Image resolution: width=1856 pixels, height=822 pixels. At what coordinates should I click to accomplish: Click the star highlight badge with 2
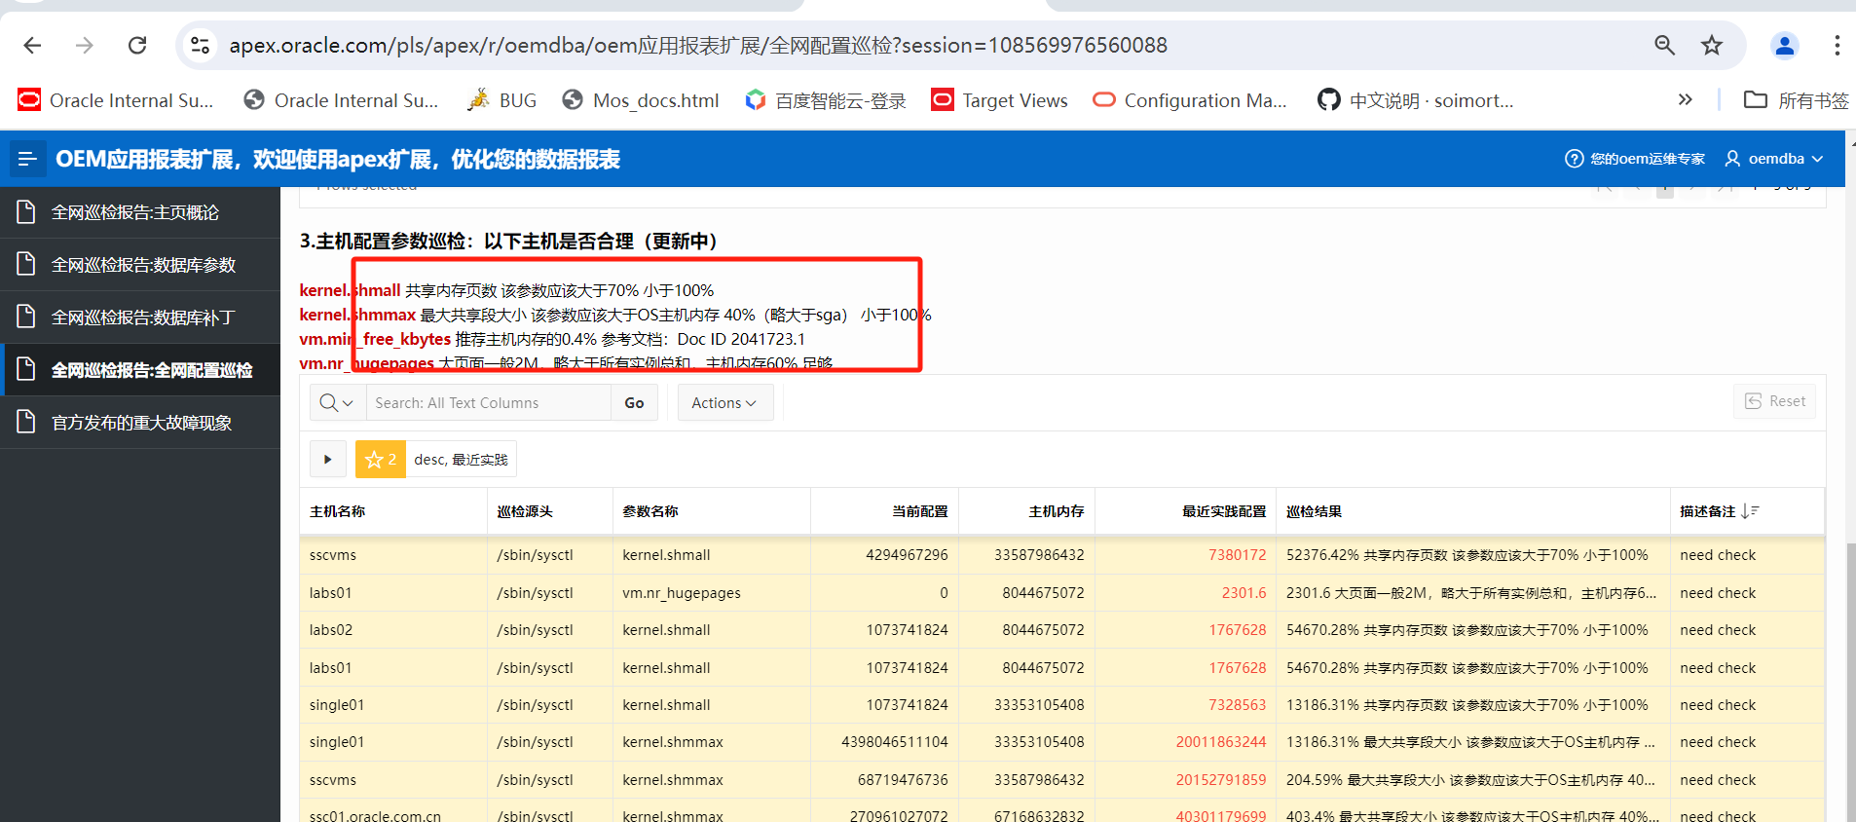point(381,460)
